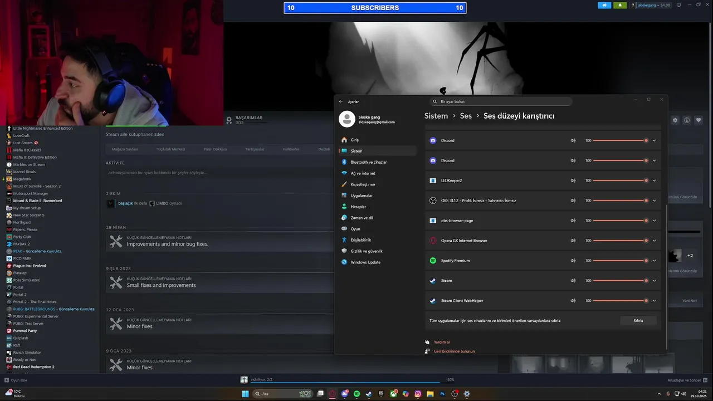Adjust the Spotify Premium volume slider
The height and width of the screenshot is (401, 713).
[621, 261]
